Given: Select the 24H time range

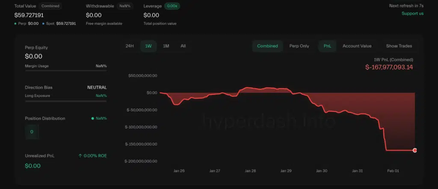Looking at the screenshot, I should pyautogui.click(x=130, y=46).
